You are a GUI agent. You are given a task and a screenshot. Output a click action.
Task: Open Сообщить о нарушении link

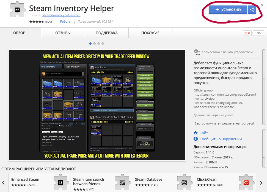point(221,139)
